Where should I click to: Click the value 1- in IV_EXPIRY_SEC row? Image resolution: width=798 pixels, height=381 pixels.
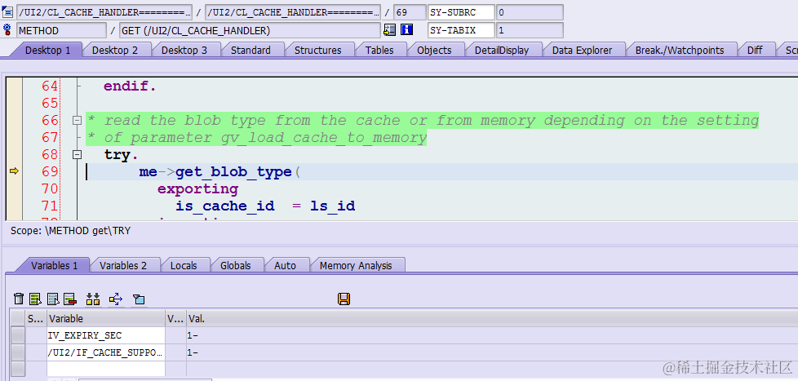[x=193, y=335]
